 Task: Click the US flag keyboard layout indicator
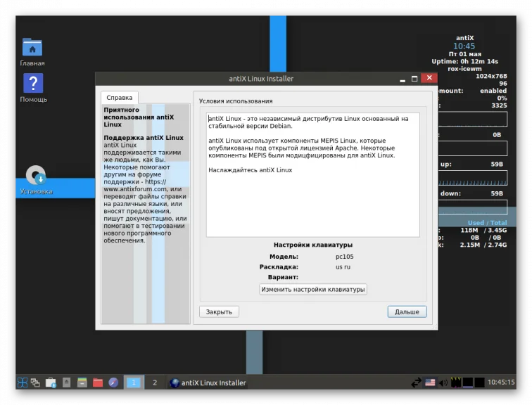(430, 382)
